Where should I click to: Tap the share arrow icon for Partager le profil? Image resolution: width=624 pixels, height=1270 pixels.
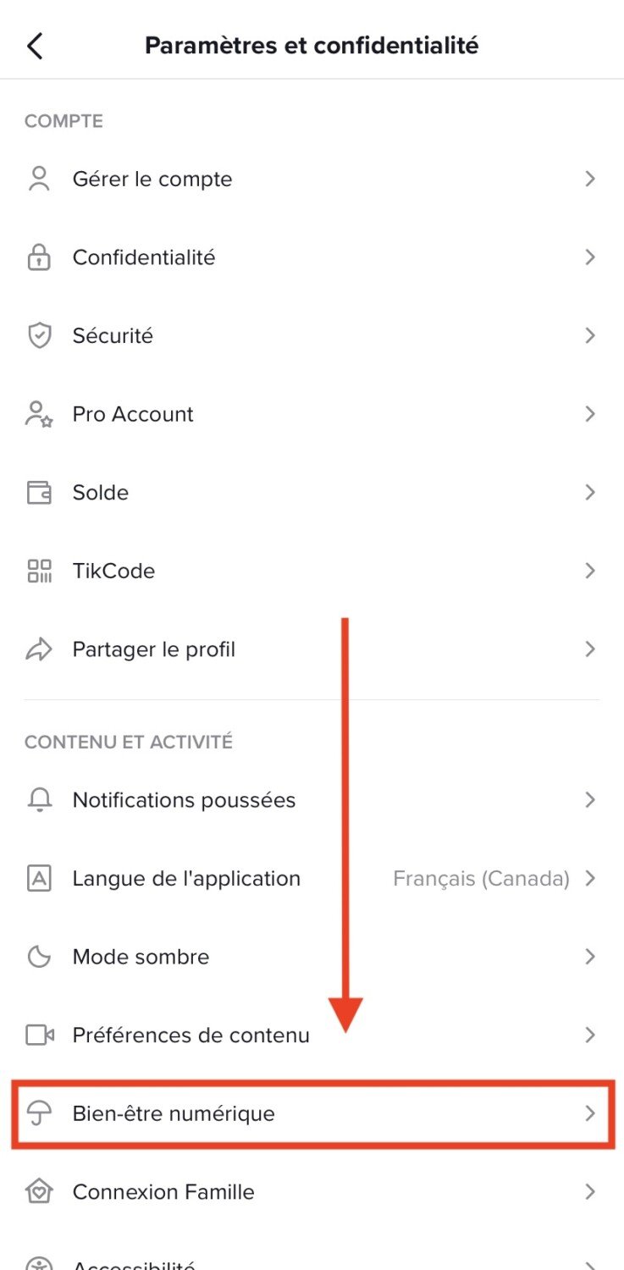pos(39,649)
